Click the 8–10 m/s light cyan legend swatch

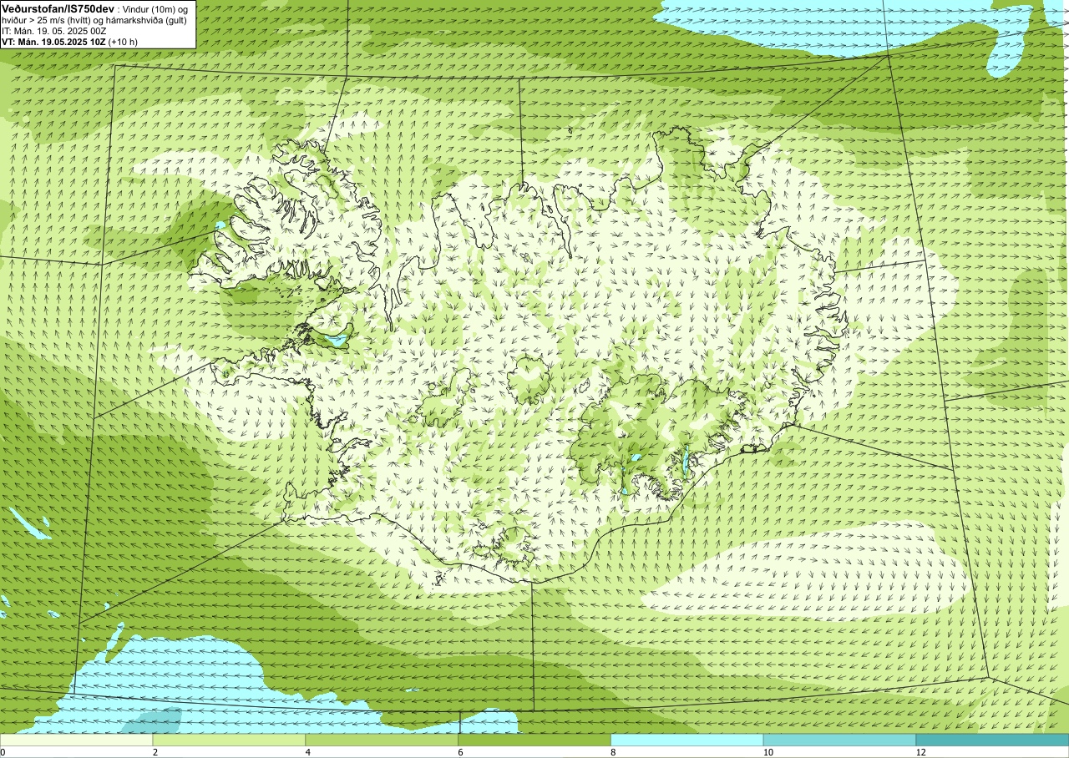point(687,740)
